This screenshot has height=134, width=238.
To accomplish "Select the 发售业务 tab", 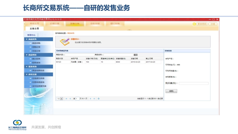I will click(x=75, y=24).
